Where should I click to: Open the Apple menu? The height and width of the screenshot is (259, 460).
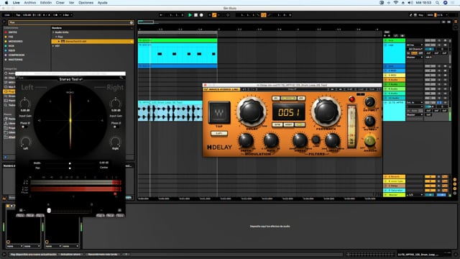click(x=6, y=3)
